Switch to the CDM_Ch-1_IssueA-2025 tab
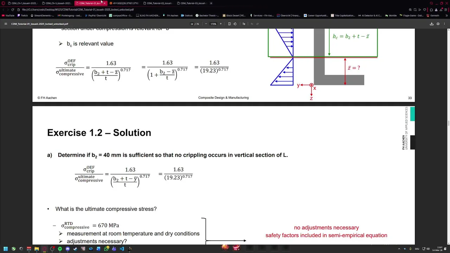 click(22, 3)
